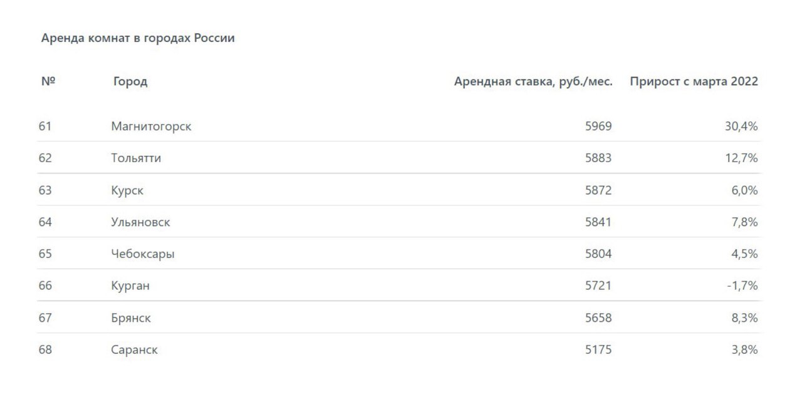Select the city Брянск
Image resolution: width=802 pixels, height=402 pixels.
tap(131, 318)
